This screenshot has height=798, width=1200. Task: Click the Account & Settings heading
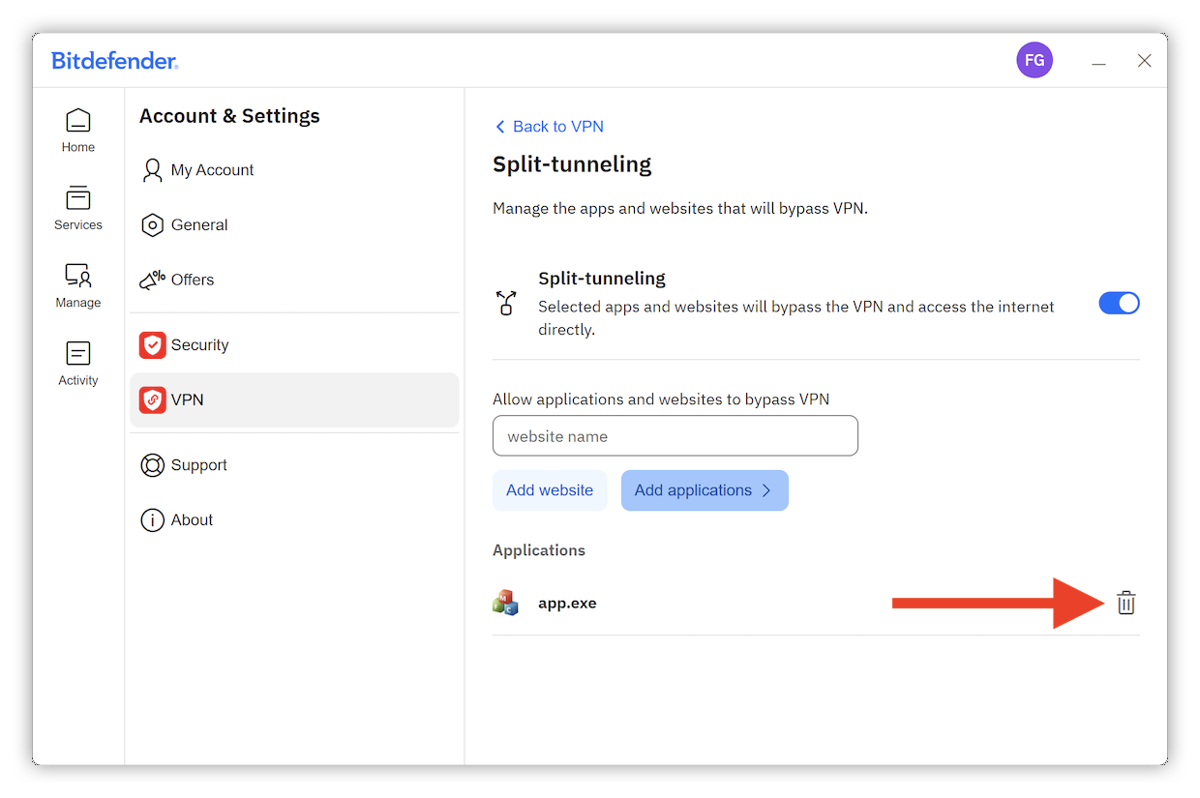(229, 116)
